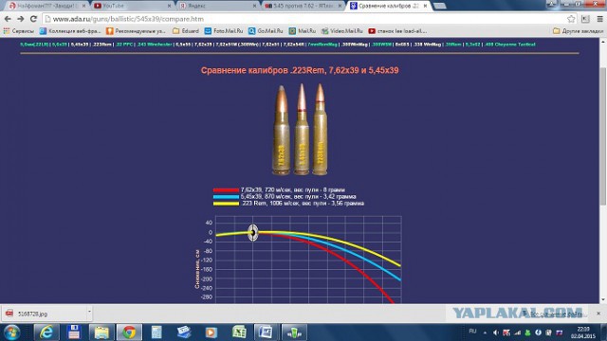The image size is (607, 341).
Task: Select the 'Сравнение калибров' tab
Action: click(x=387, y=6)
